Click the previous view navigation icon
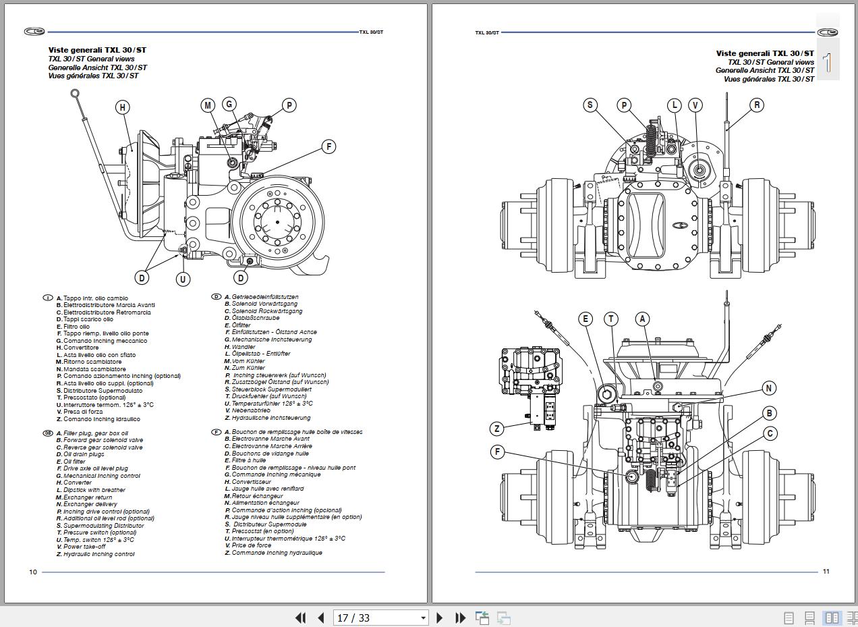This screenshot has width=858, height=627. 482,618
